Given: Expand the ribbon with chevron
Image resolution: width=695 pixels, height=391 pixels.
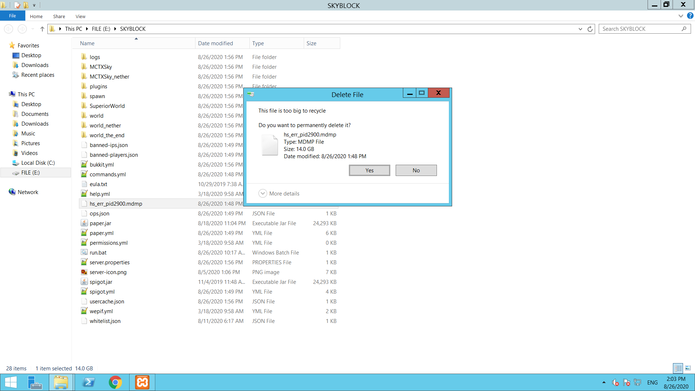Looking at the screenshot, I should click(681, 16).
